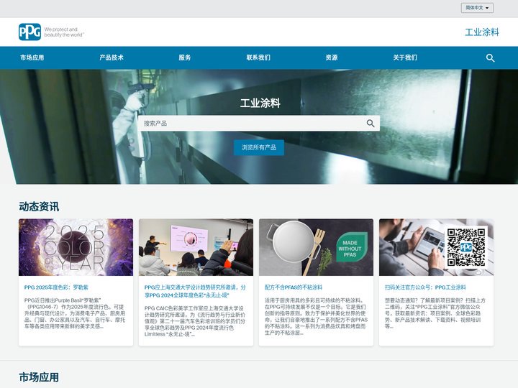Open the 市场应用 navigation menu

pyautogui.click(x=32, y=57)
